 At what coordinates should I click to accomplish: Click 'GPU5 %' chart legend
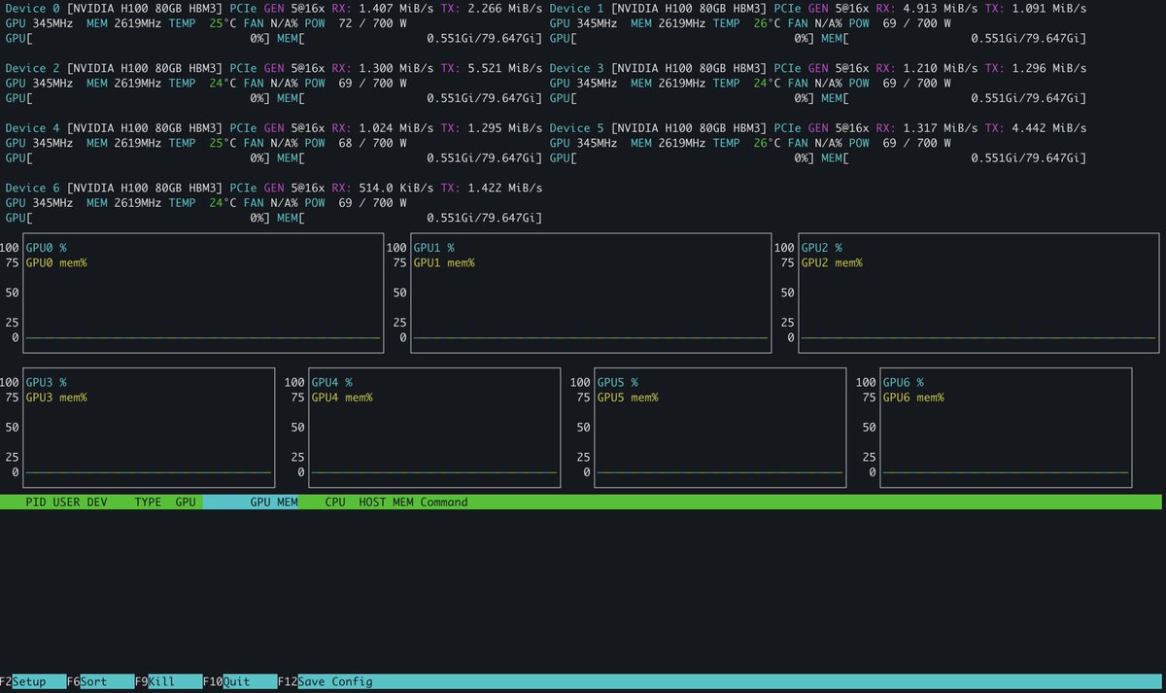point(617,382)
